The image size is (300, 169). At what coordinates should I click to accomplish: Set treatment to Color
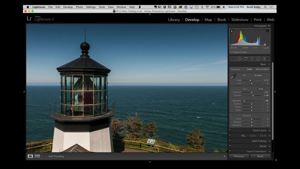click(250, 69)
